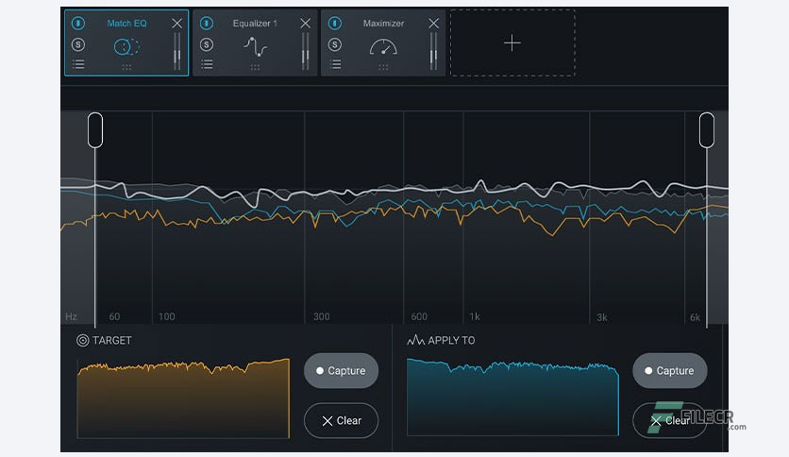Click the 300 frequency label

(322, 316)
